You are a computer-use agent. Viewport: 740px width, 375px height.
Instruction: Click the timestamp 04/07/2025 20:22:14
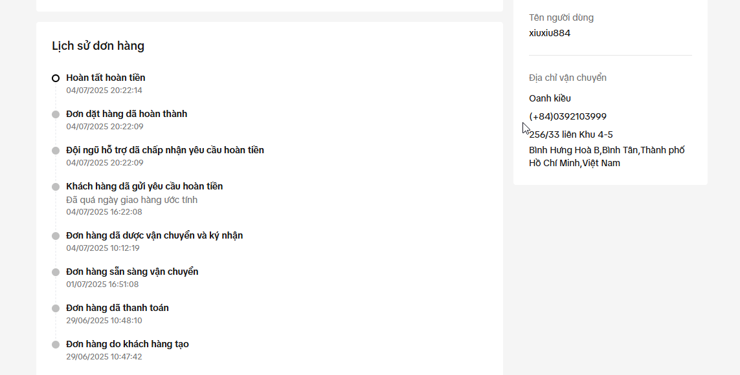104,91
